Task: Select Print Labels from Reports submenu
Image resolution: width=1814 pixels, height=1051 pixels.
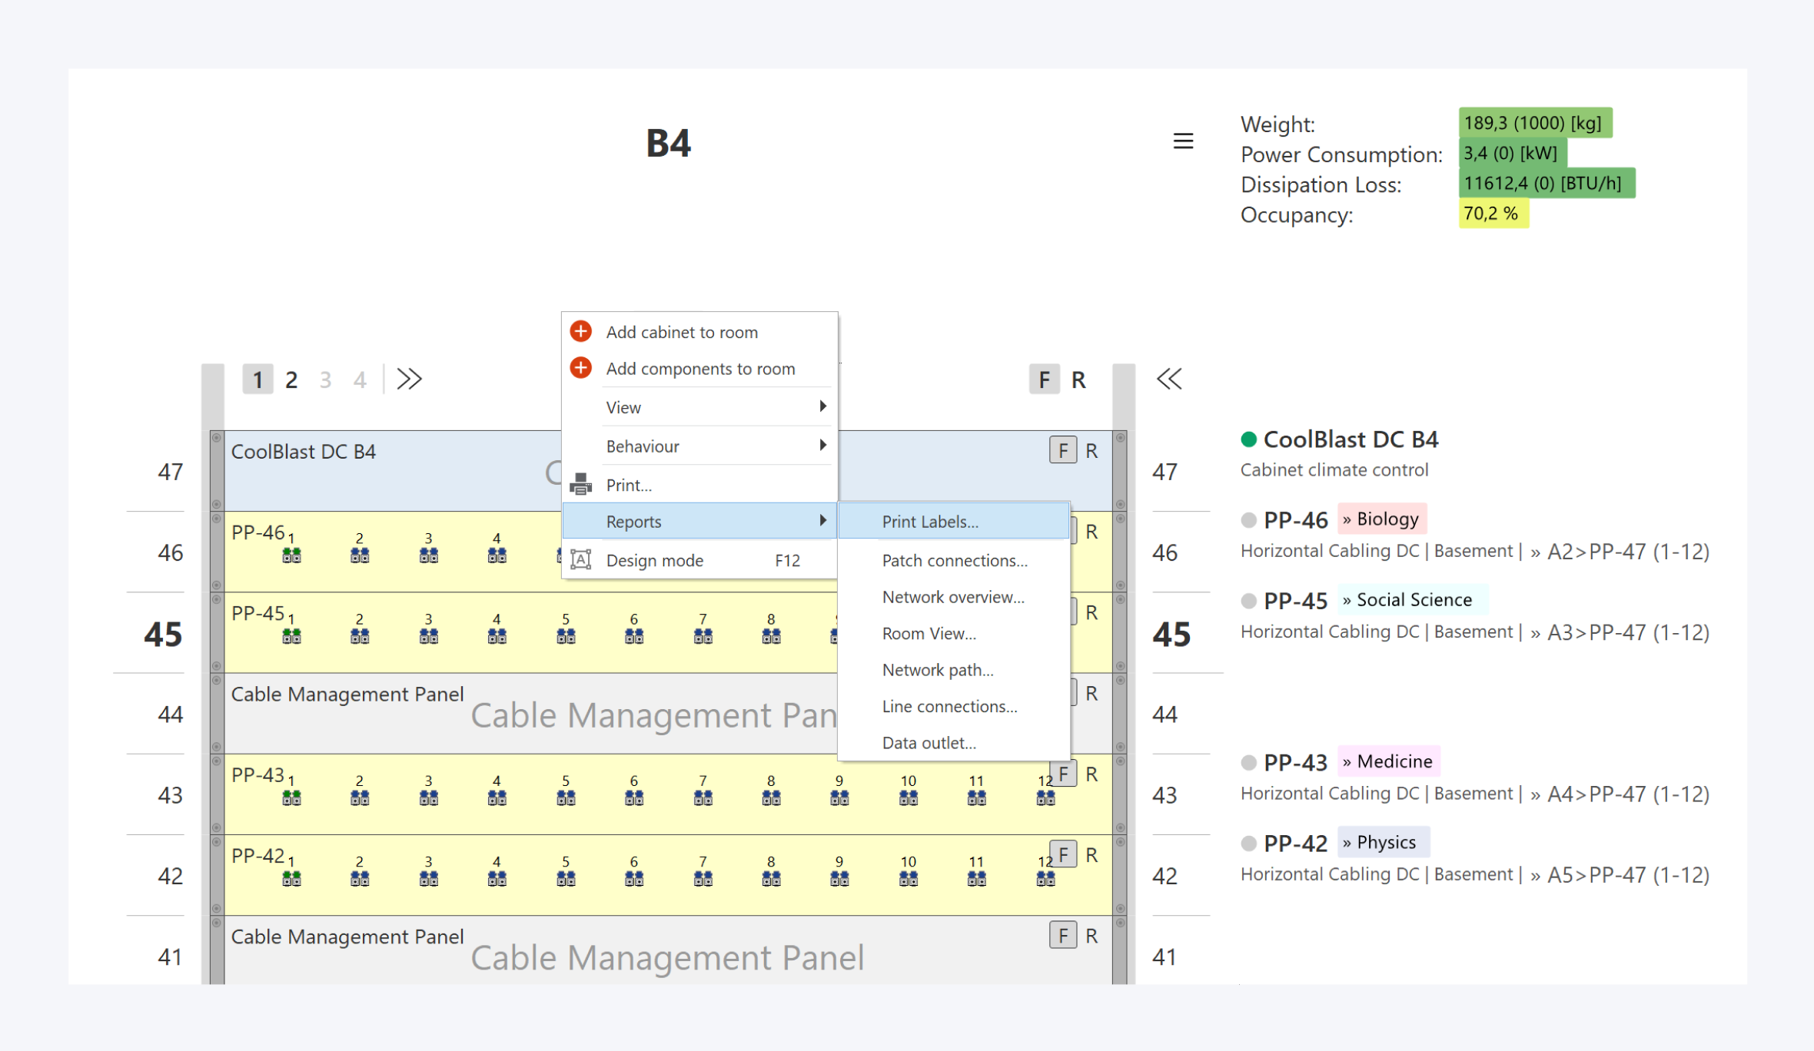Action: tap(930, 522)
